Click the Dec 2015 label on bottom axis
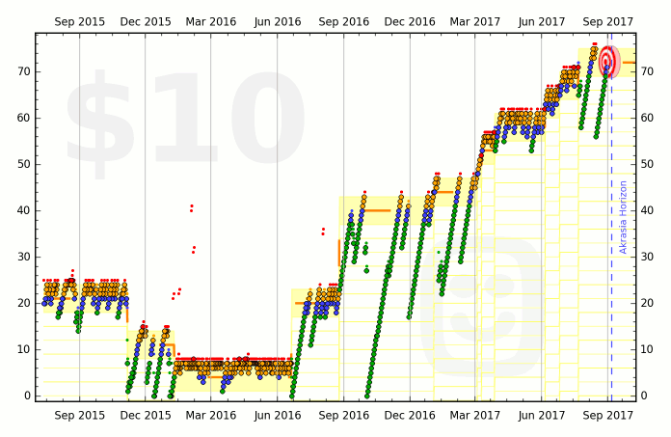The width and height of the screenshot is (671, 437). point(145,415)
